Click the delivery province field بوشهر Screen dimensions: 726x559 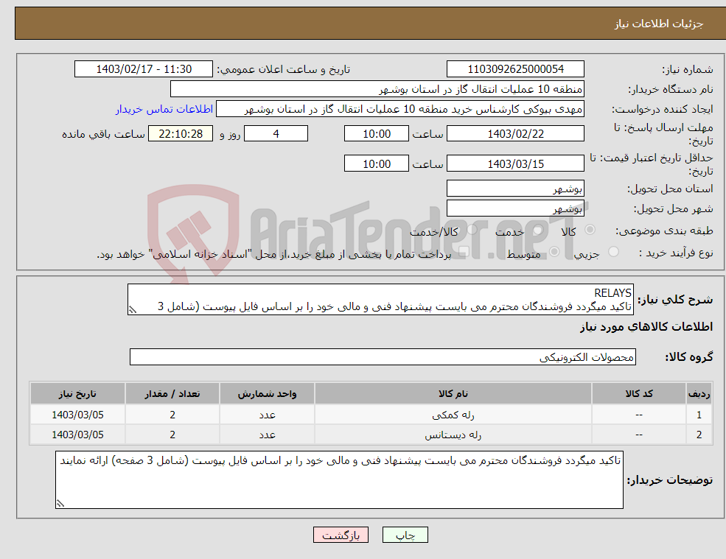pos(515,189)
